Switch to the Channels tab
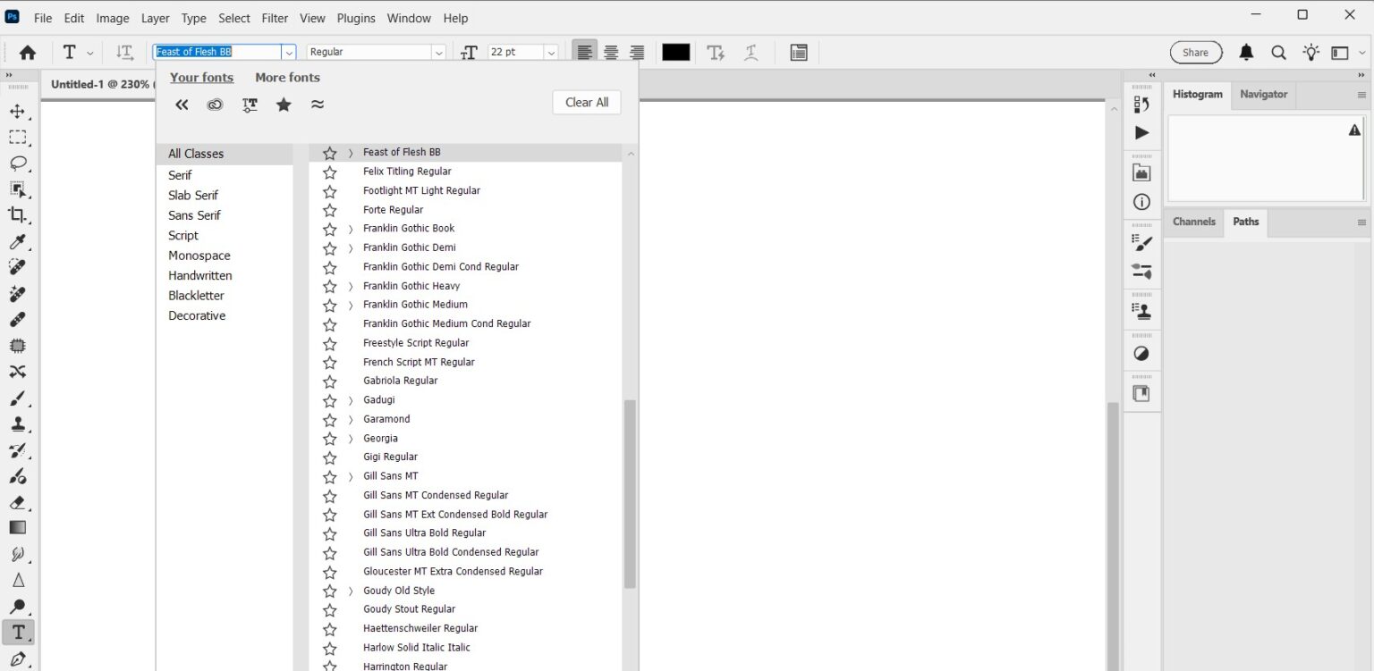Viewport: 1374px width, 671px height. click(x=1194, y=222)
